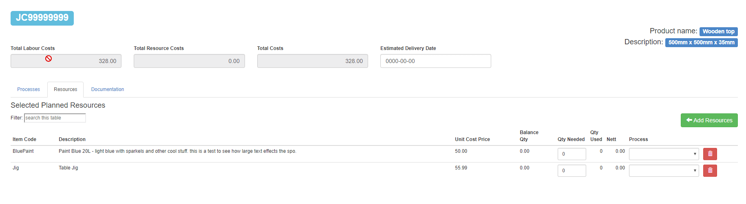The image size is (746, 204).
Task: Click the Total Labour Costs field
Action: 66,61
